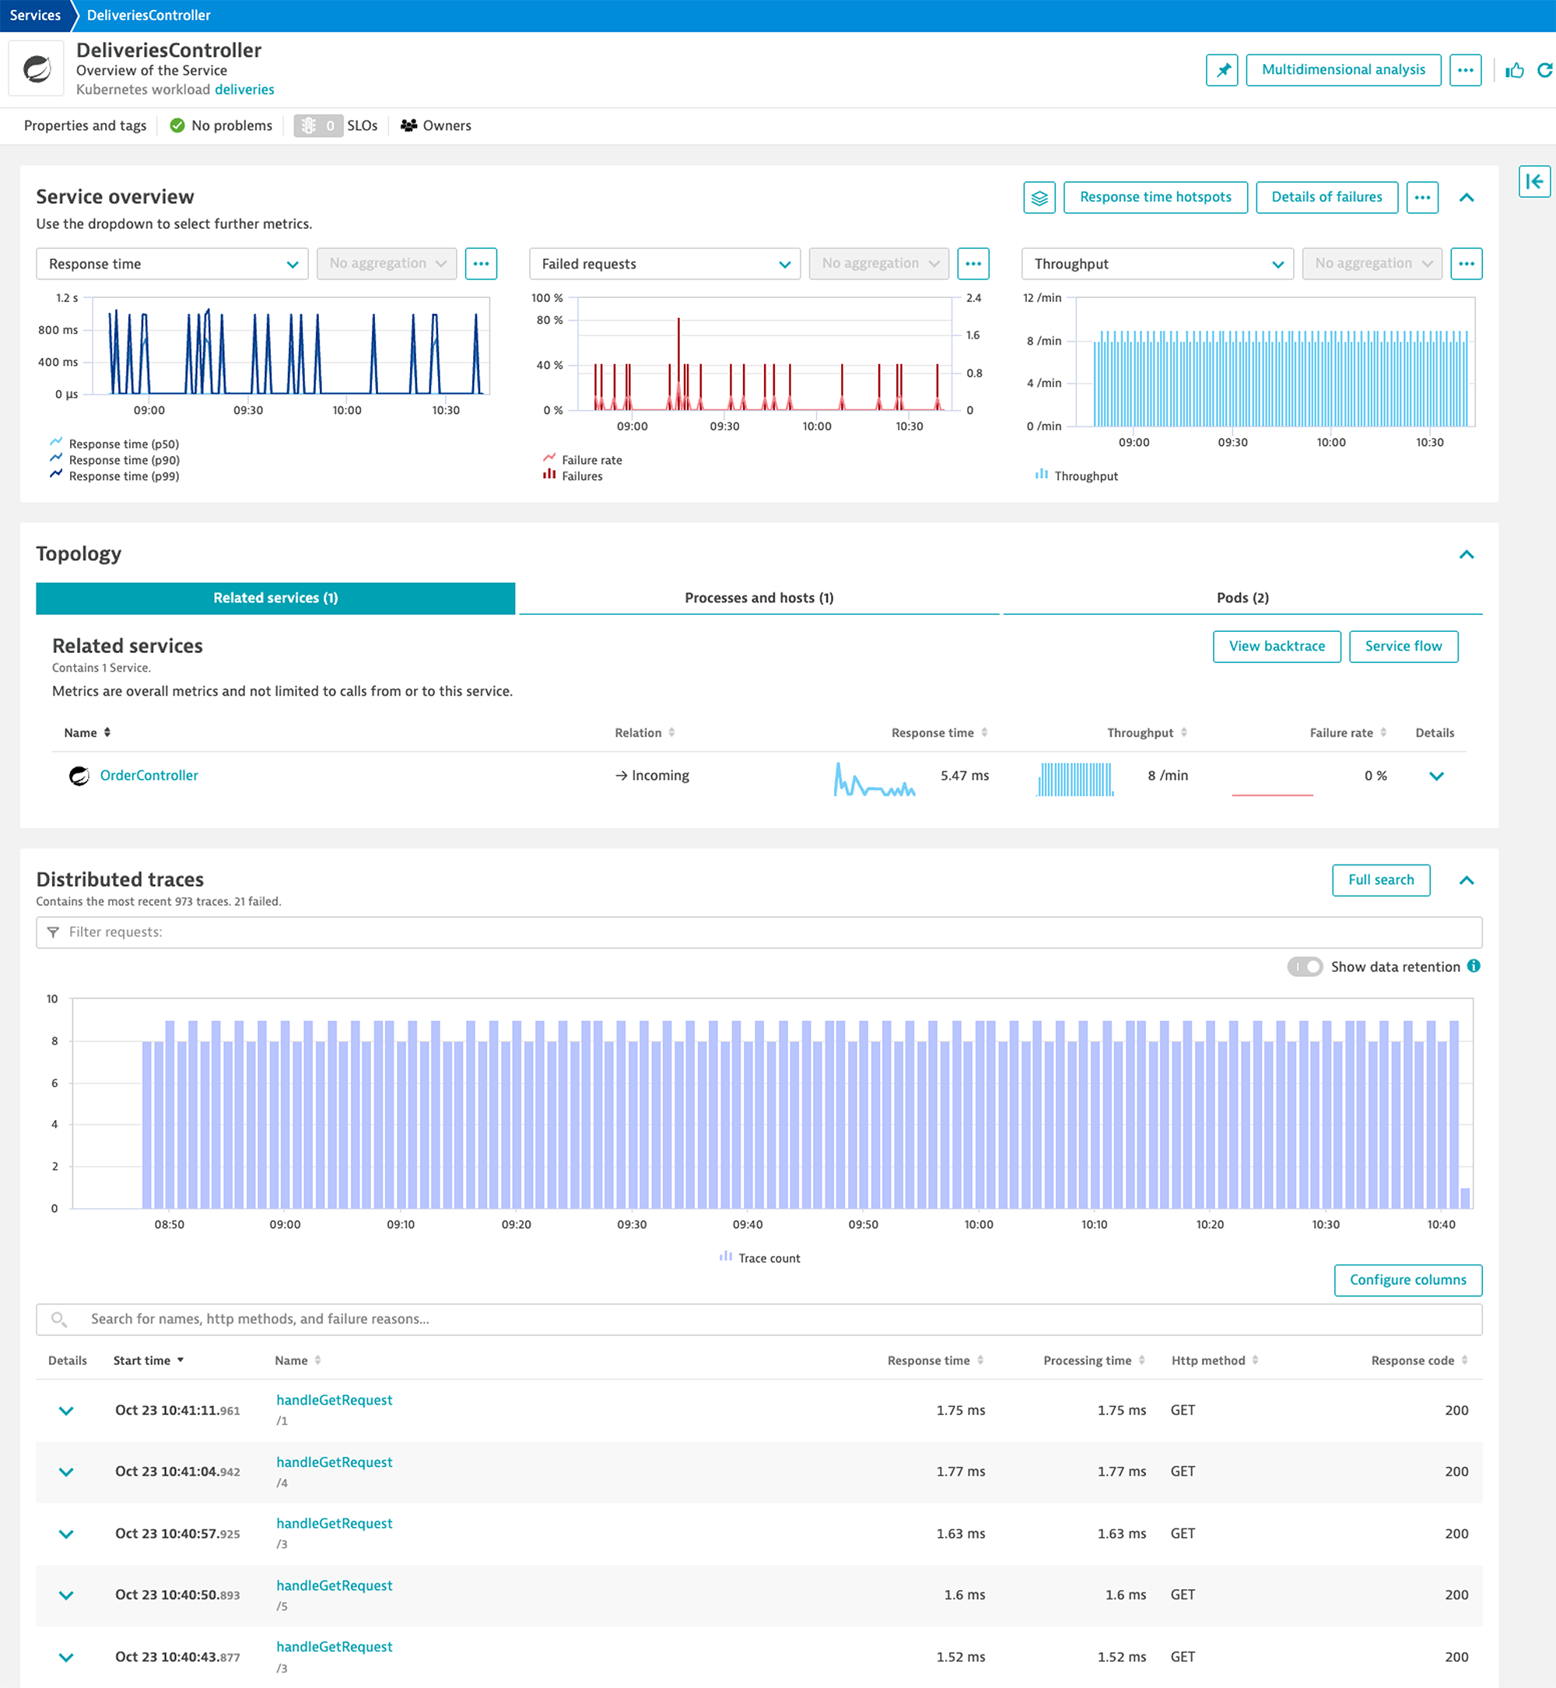The image size is (1556, 1688).
Task: Click the Full search button
Action: (x=1379, y=878)
